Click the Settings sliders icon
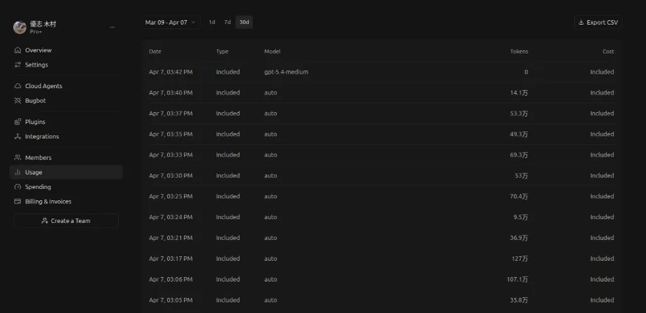The height and width of the screenshot is (313, 646). [x=18, y=65]
